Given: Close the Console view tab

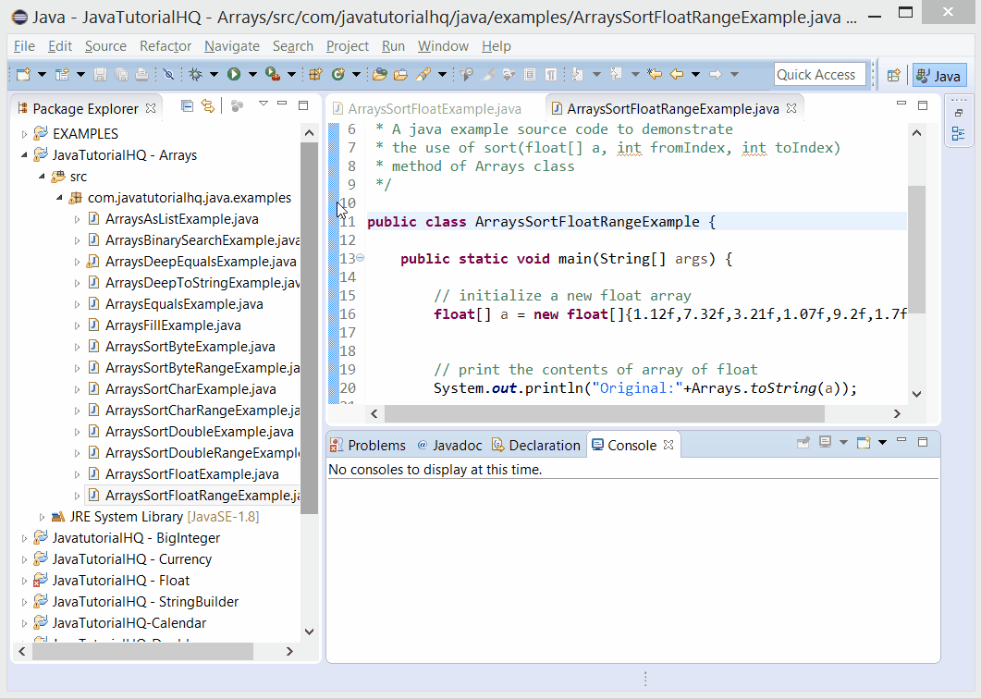Looking at the screenshot, I should 668,445.
